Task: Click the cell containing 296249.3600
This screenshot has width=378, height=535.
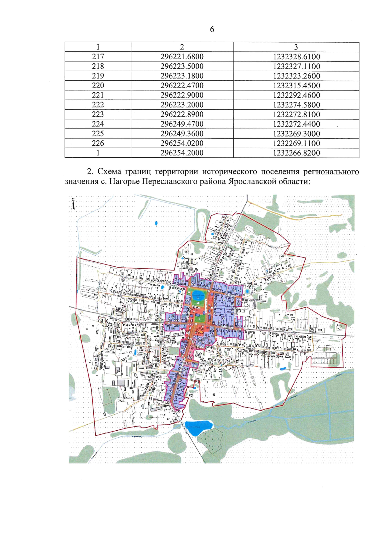Action: coord(182,134)
